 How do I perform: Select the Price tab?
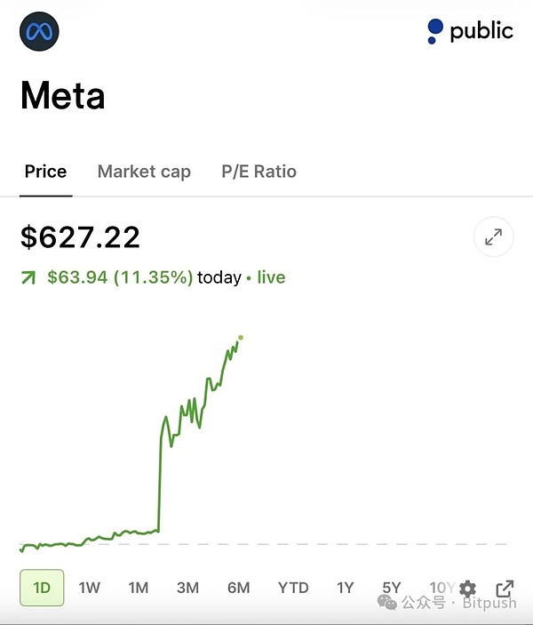click(x=46, y=172)
